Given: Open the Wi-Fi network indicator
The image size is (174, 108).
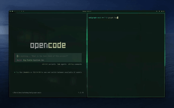Looking at the screenshot, I should click(159, 11).
